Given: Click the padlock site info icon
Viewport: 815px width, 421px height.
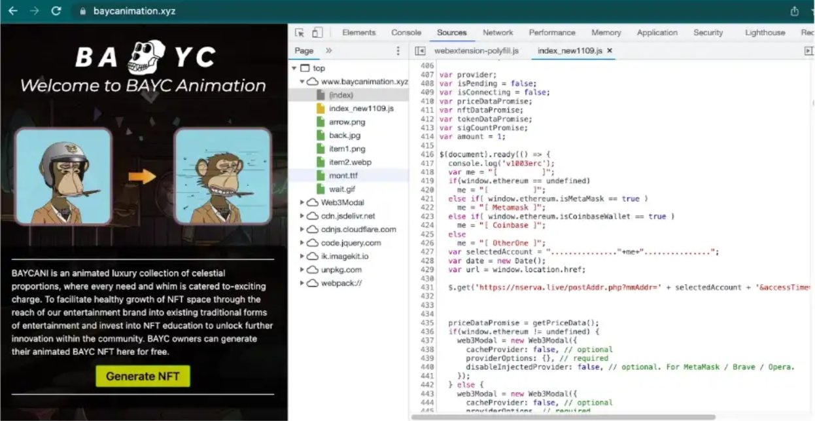Looking at the screenshot, I should click(82, 12).
